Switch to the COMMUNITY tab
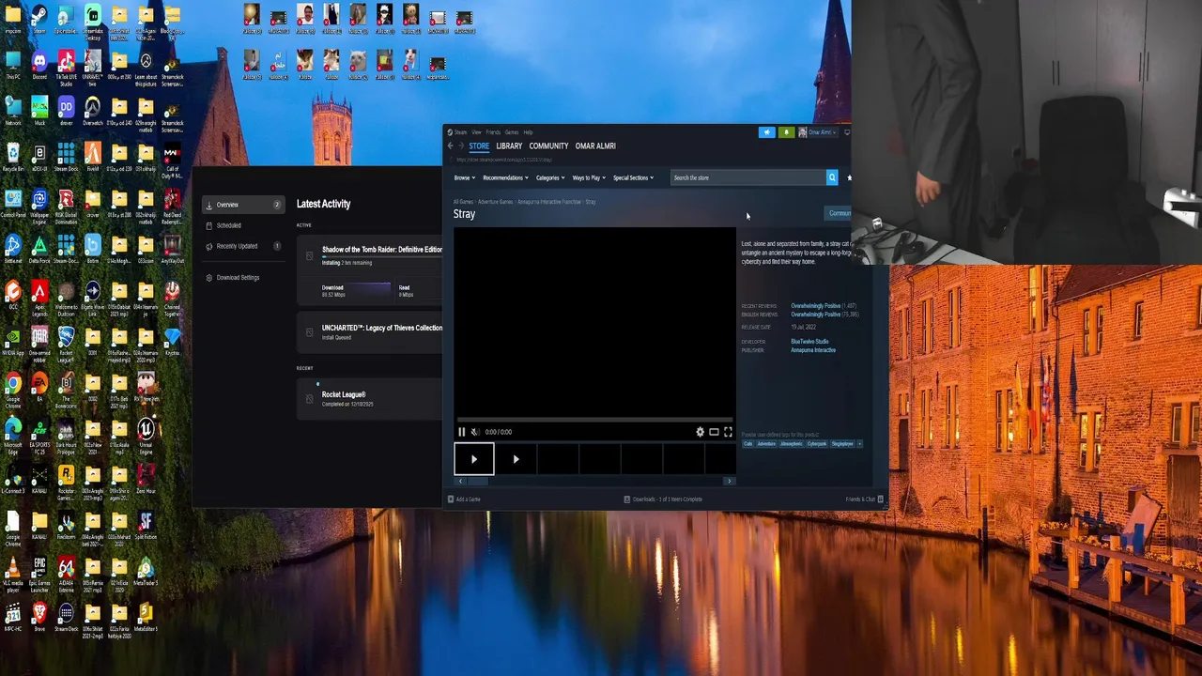 coord(548,146)
